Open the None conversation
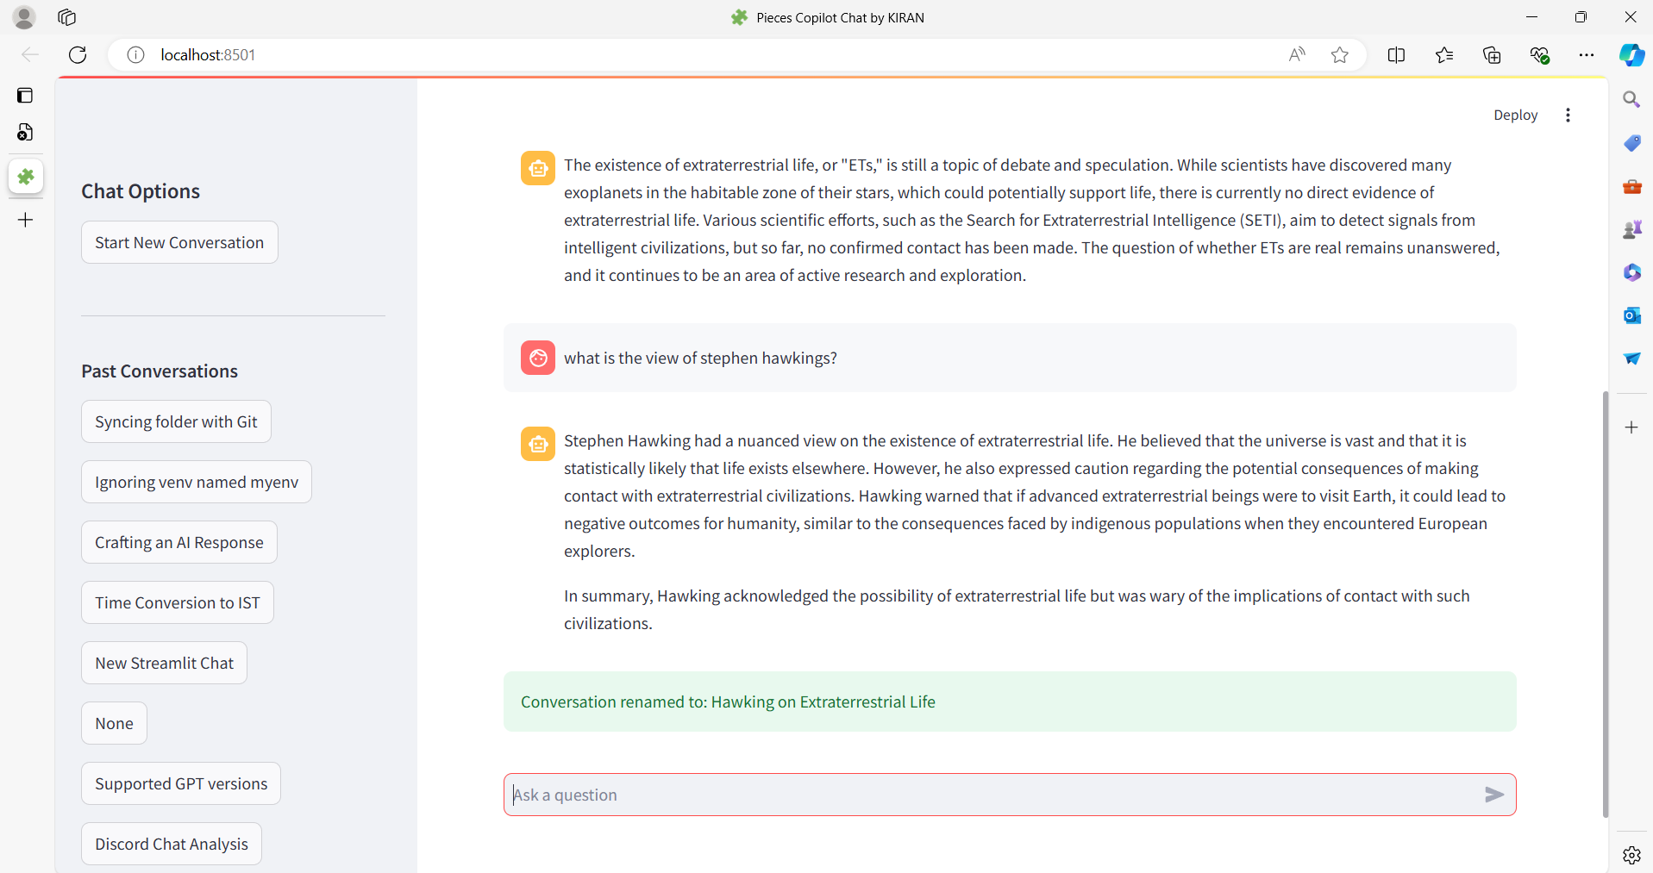1653x873 pixels. click(114, 723)
